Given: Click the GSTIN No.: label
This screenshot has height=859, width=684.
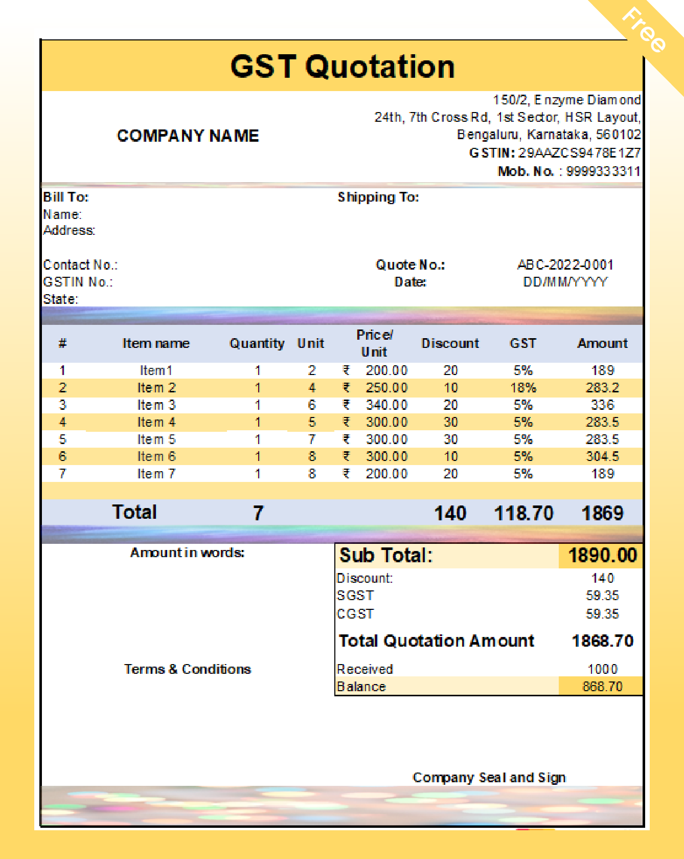Looking at the screenshot, I should click(78, 282).
